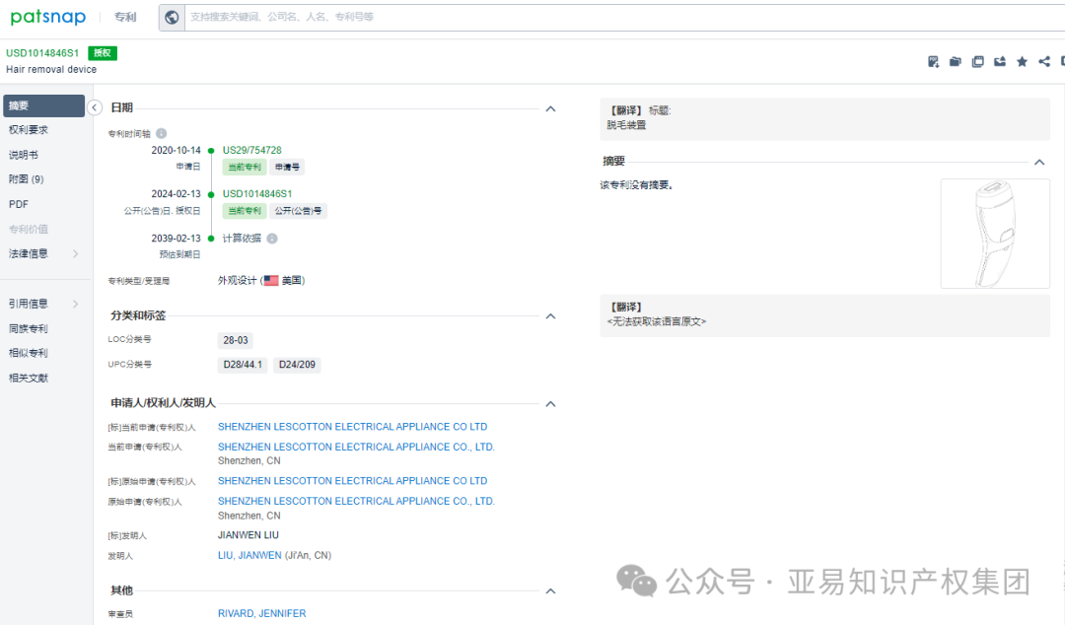Share the patent via share icon
Image resolution: width=1065 pixels, height=625 pixels.
pos(1043,61)
